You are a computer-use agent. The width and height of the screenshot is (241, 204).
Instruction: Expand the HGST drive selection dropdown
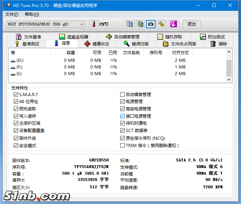pyautogui.click(x=82, y=24)
